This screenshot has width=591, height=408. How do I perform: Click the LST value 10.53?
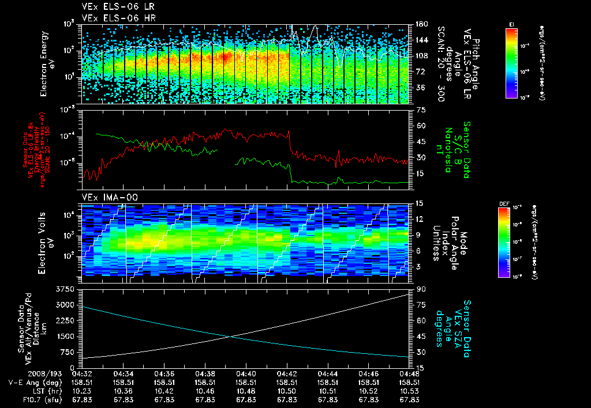point(409,391)
